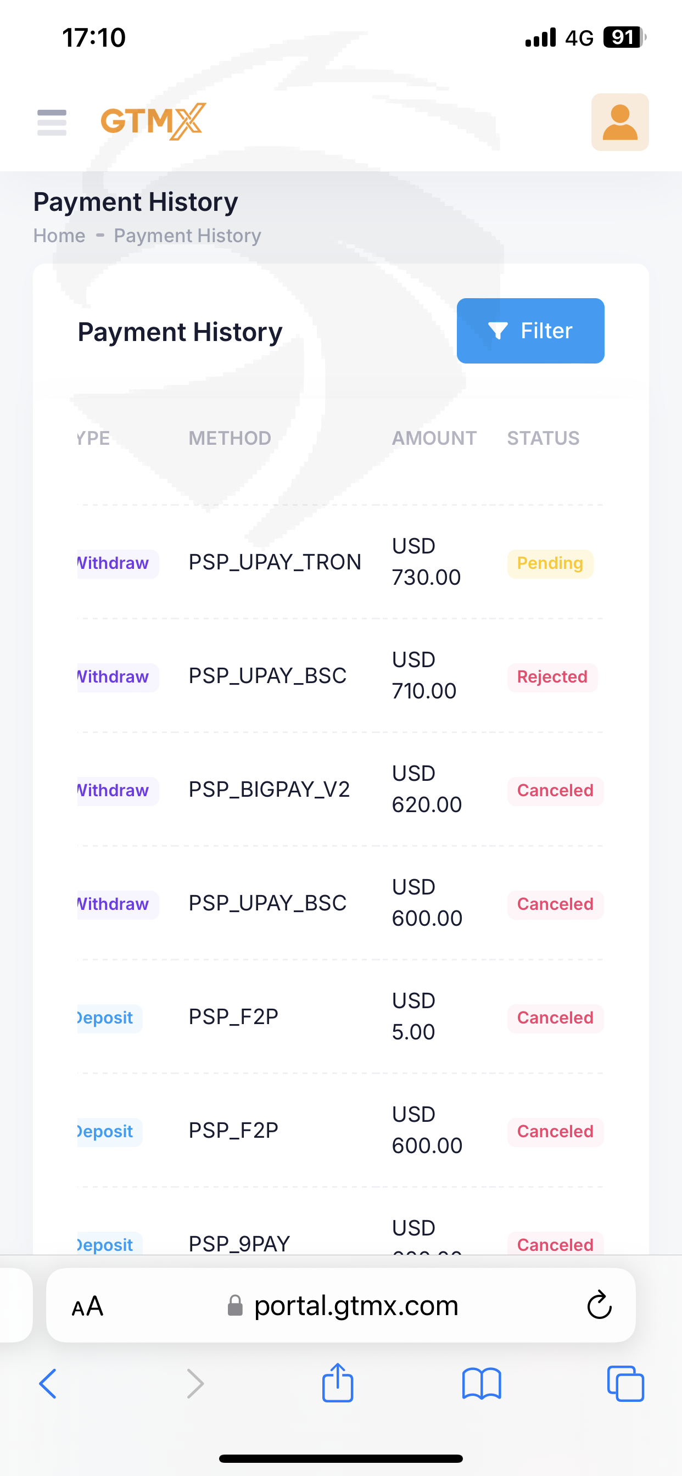
Task: Go back in Safari
Action: (48, 1384)
